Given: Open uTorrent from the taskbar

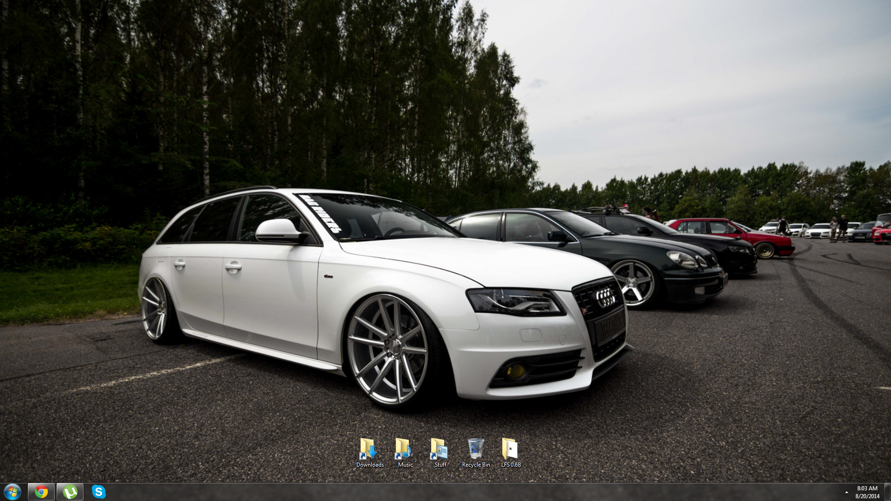Looking at the screenshot, I should (x=70, y=492).
